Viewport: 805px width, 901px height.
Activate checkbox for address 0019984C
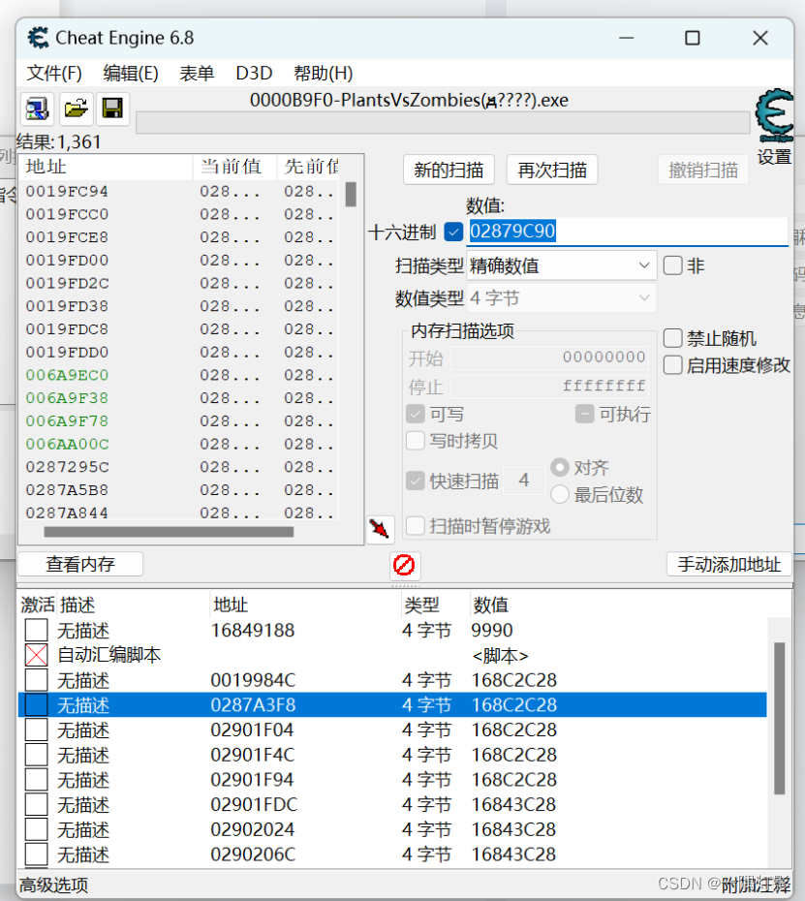(x=36, y=680)
